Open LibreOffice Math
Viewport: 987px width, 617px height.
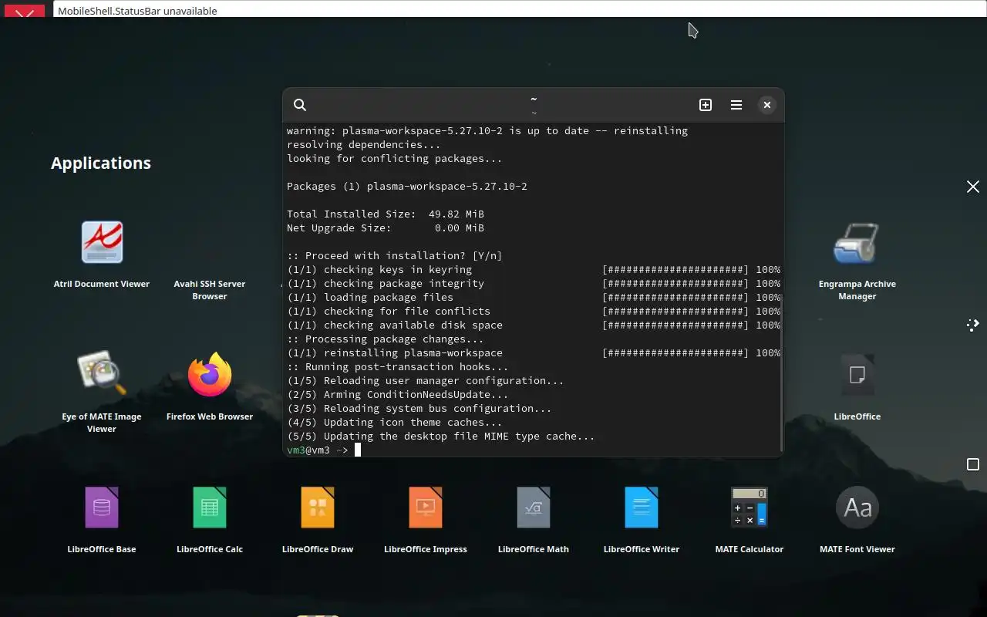point(534,518)
